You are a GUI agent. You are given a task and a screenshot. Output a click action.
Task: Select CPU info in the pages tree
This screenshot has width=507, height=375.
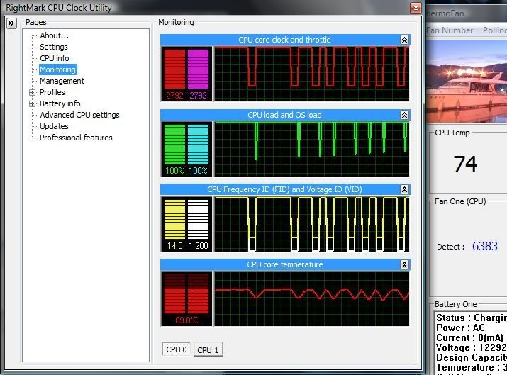[x=54, y=58]
